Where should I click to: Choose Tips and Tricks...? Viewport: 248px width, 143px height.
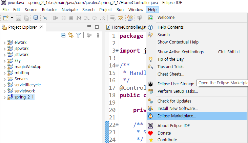197,67
